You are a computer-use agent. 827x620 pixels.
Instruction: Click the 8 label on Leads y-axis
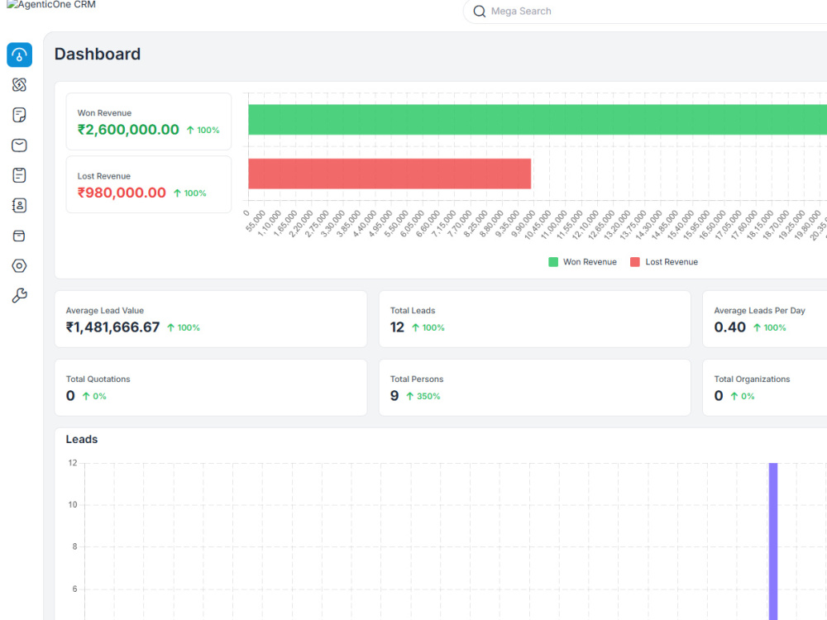(x=74, y=546)
